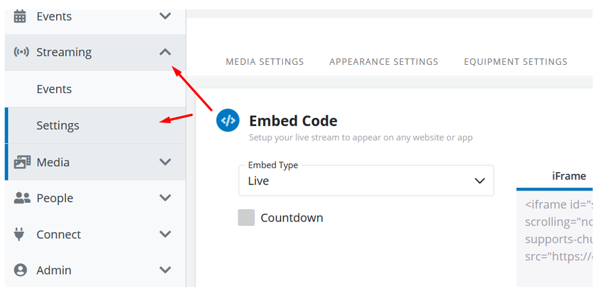This screenshot has height=300, width=598.
Task: Expand the People section chevron
Action: pos(165,198)
